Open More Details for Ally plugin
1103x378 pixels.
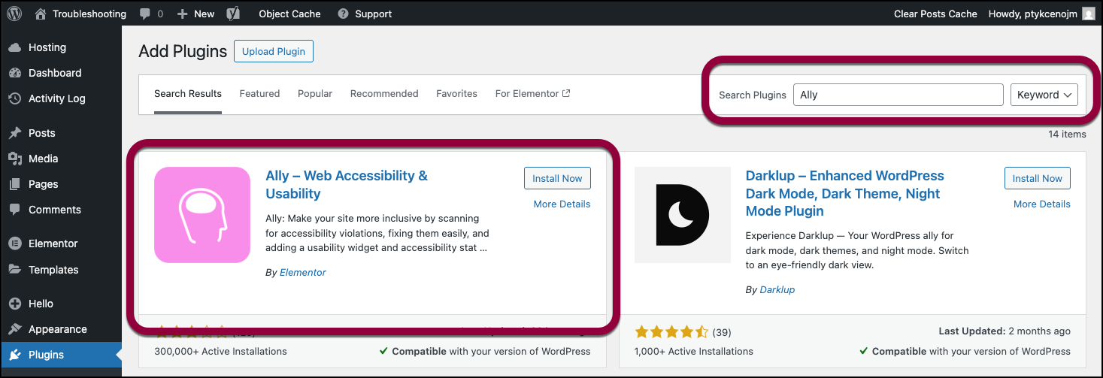click(x=562, y=204)
